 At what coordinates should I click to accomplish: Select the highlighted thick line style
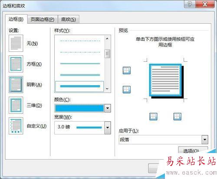(x=79, y=86)
